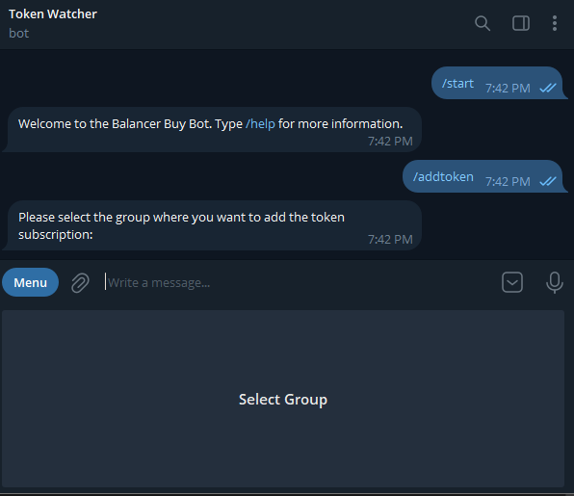Click the 7:42 PM timestamp on /addtoken message
Screen dimensions: 574x496
[x=508, y=181]
